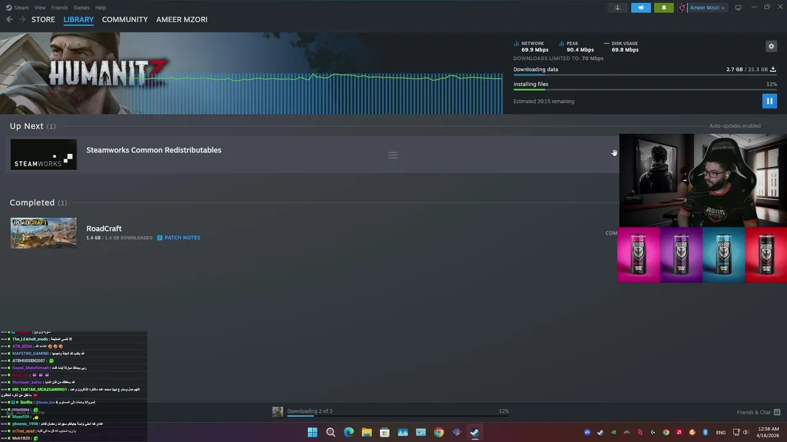This screenshot has width=787, height=442.
Task: Go forward with the right arrow
Action: point(23,20)
